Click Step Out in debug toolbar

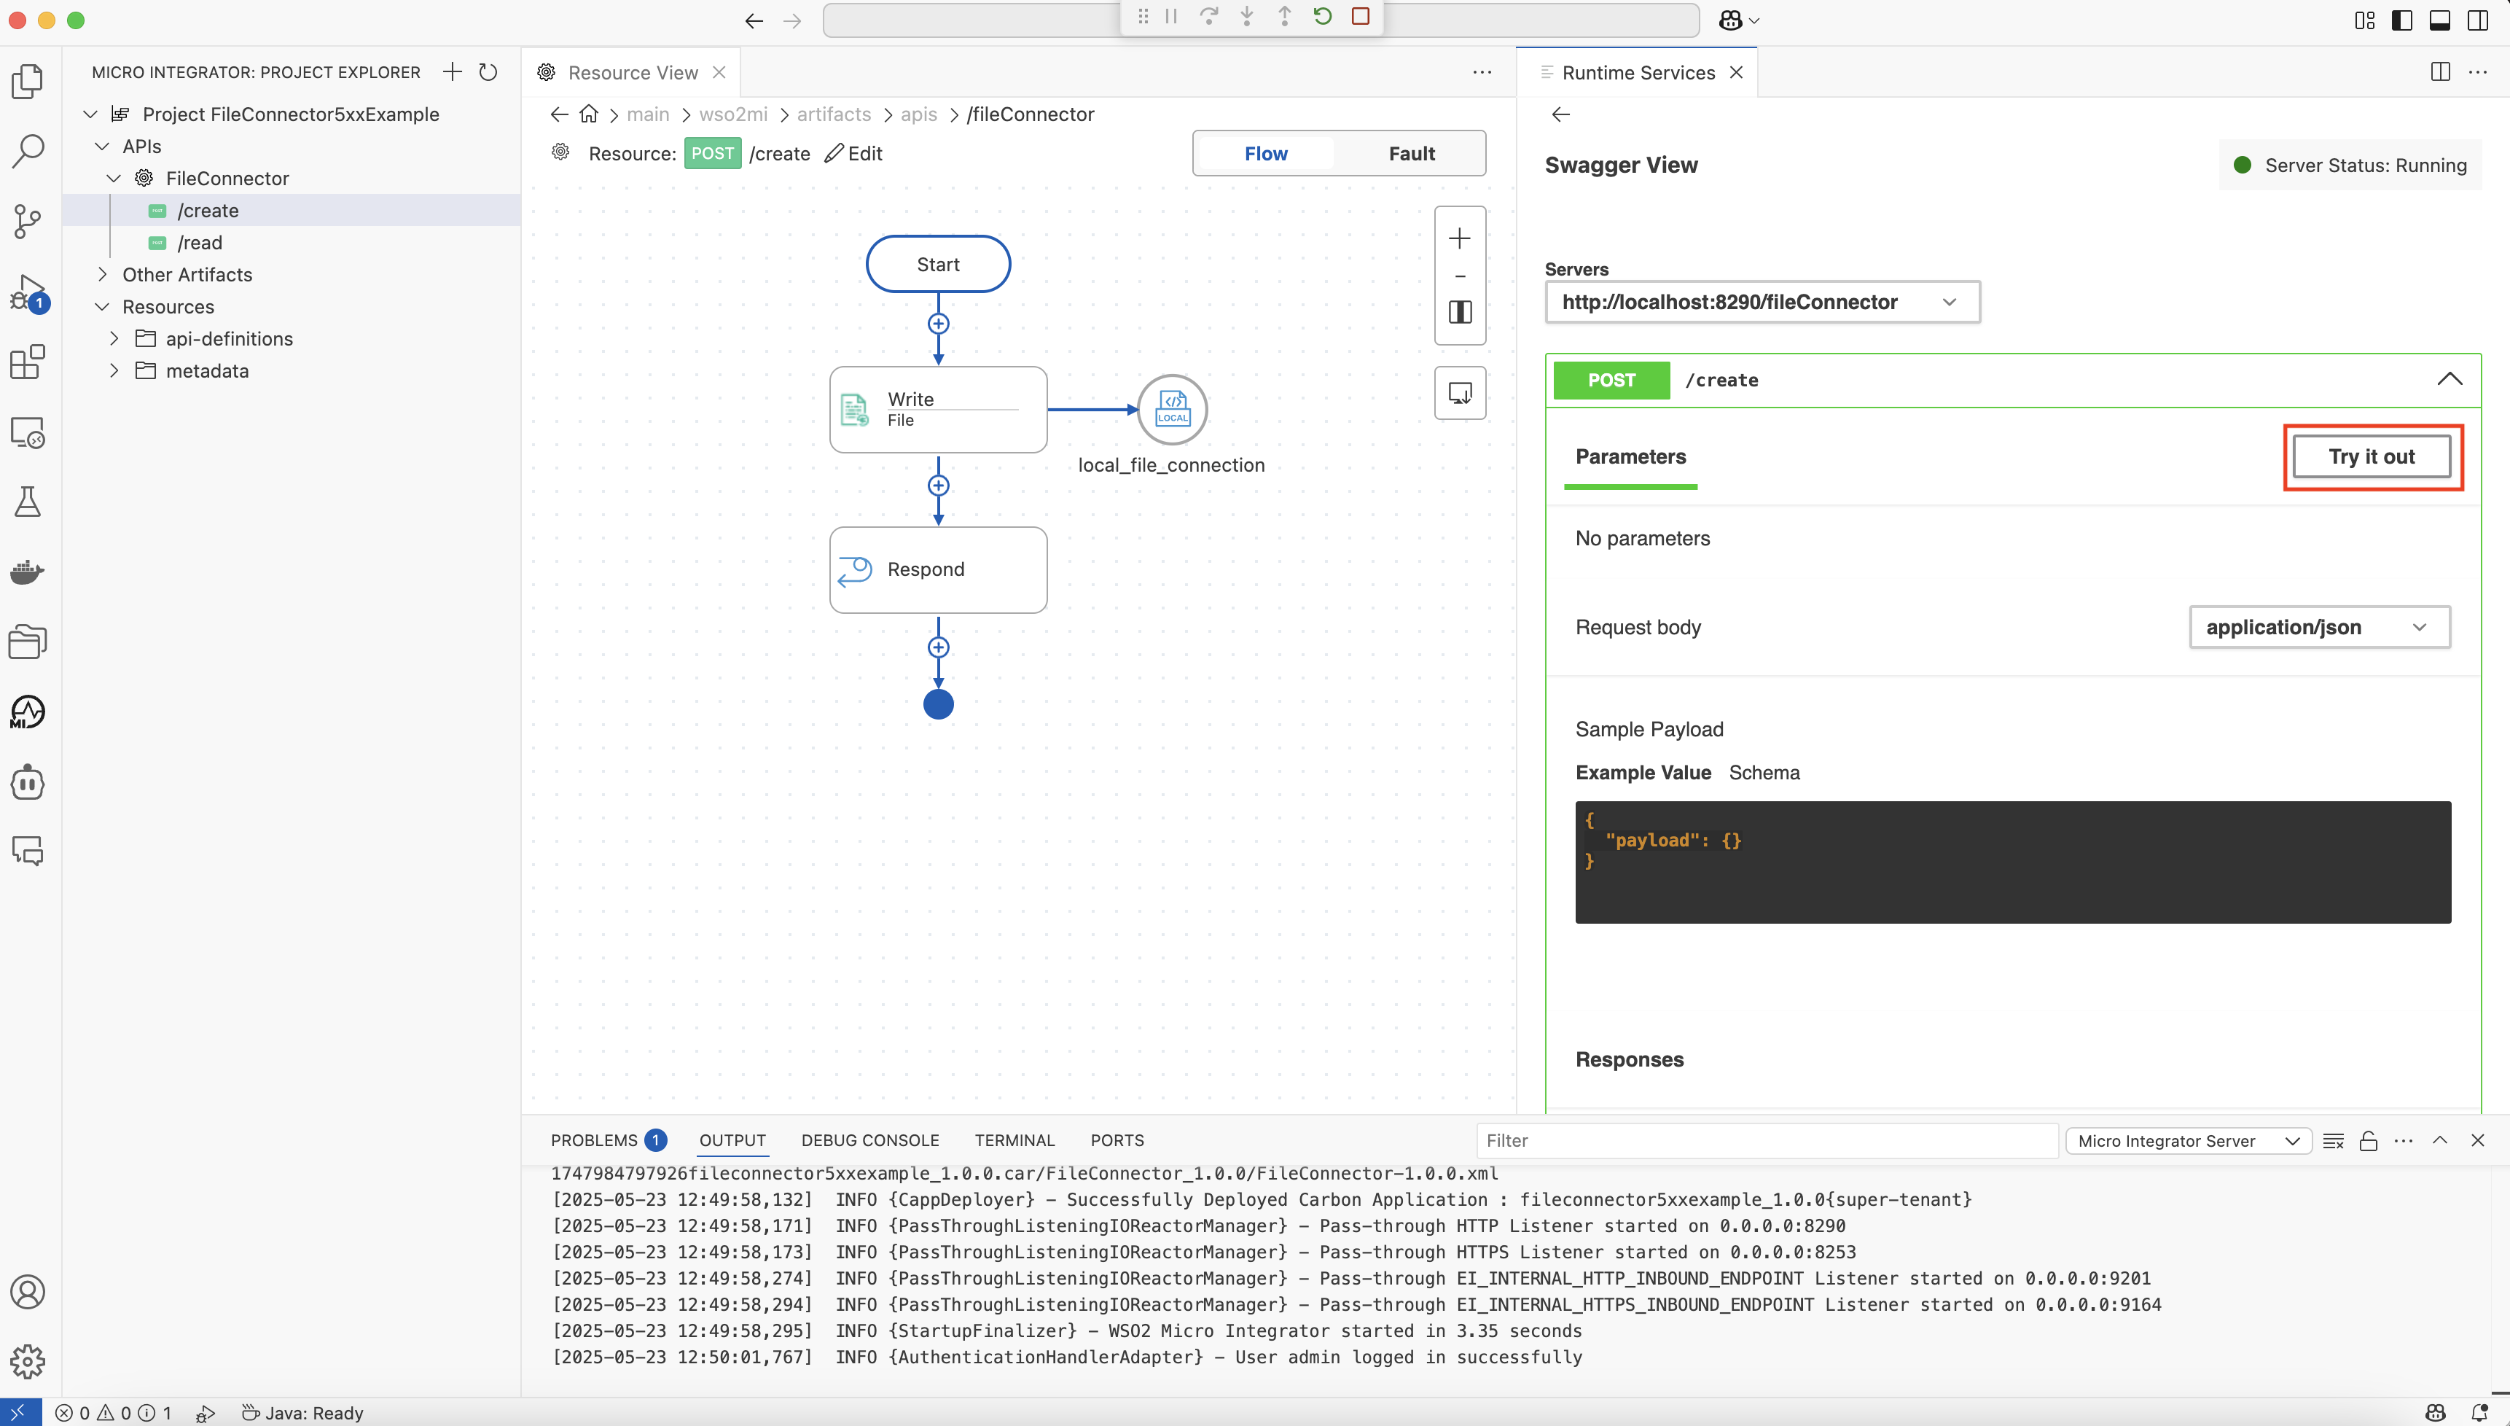pyautogui.click(x=1284, y=17)
